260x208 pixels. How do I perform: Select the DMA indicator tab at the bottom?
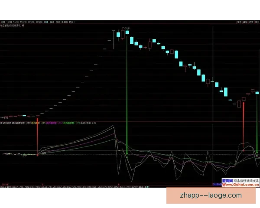click(27, 187)
